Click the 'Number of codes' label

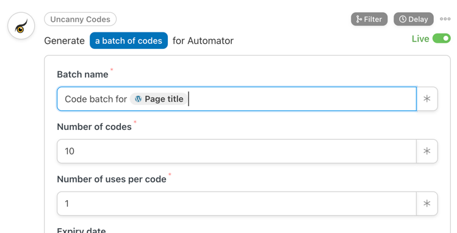(94, 127)
